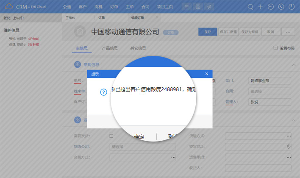
Task: Open the 商机 menu in navbar
Action: 98,7
